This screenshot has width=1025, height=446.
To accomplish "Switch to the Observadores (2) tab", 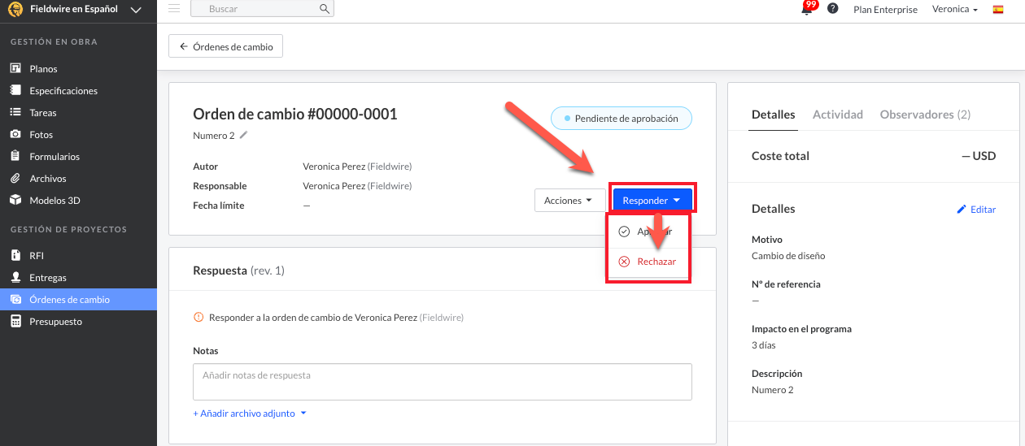I will 925,115.
